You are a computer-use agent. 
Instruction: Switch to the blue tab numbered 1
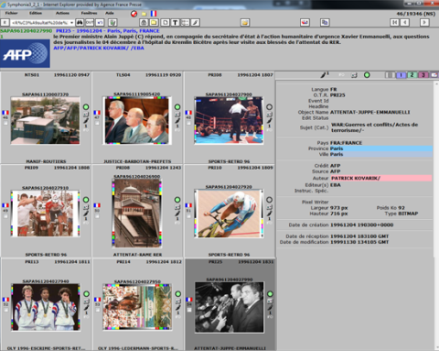[x=402, y=75]
